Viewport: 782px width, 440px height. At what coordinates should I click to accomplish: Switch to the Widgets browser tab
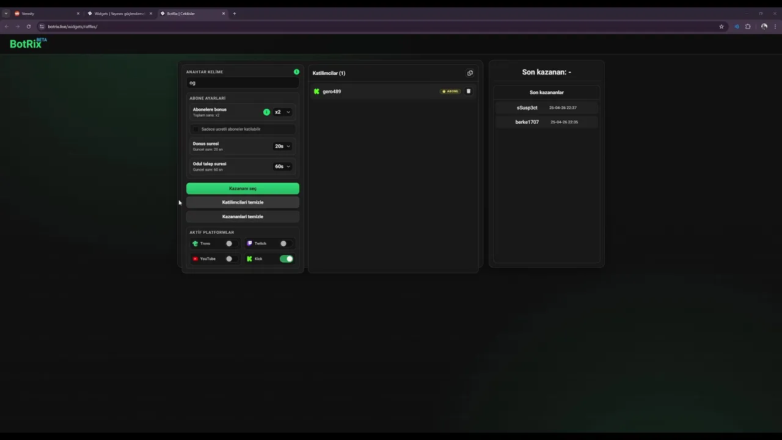click(x=120, y=13)
